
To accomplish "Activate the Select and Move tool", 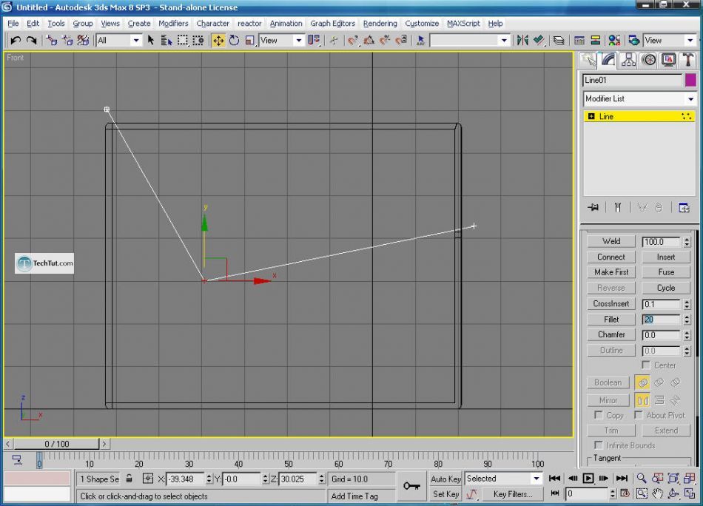I will point(218,41).
